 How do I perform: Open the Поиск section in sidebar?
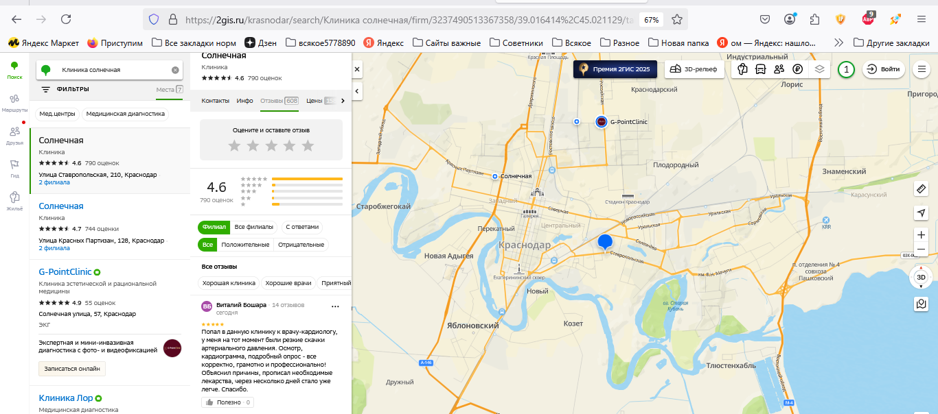pyautogui.click(x=14, y=70)
